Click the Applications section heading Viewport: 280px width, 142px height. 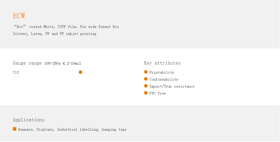[x=29, y=120]
